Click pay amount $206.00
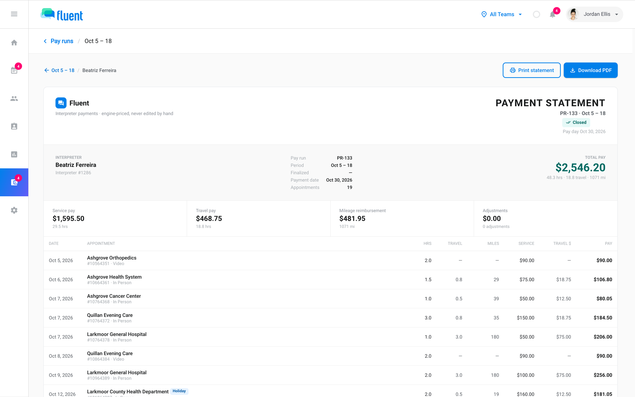 (603, 337)
